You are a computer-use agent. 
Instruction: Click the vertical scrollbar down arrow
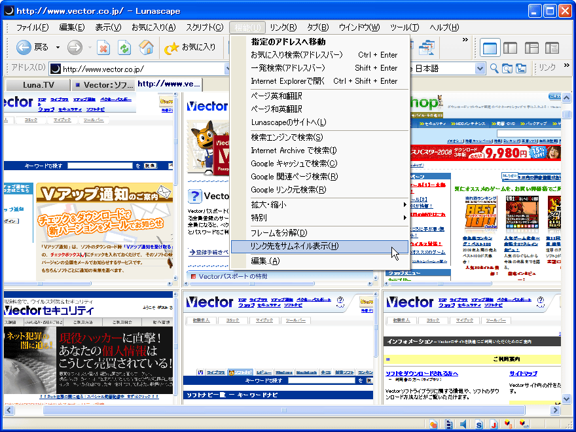[566, 399]
